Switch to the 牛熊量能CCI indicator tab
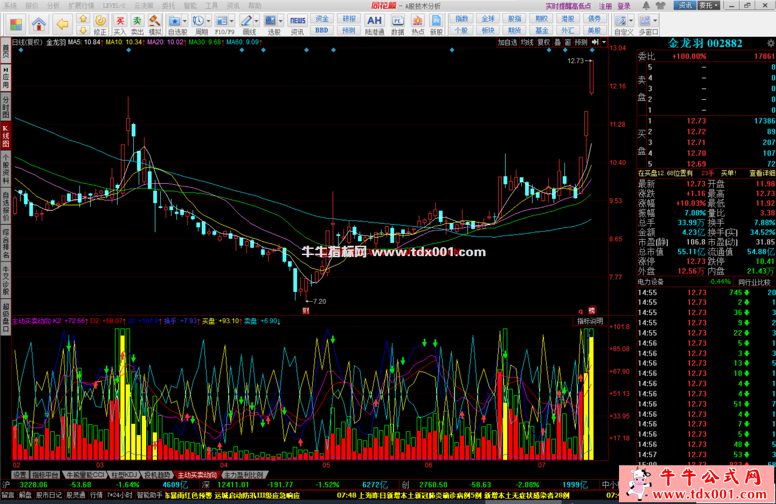 point(86,475)
